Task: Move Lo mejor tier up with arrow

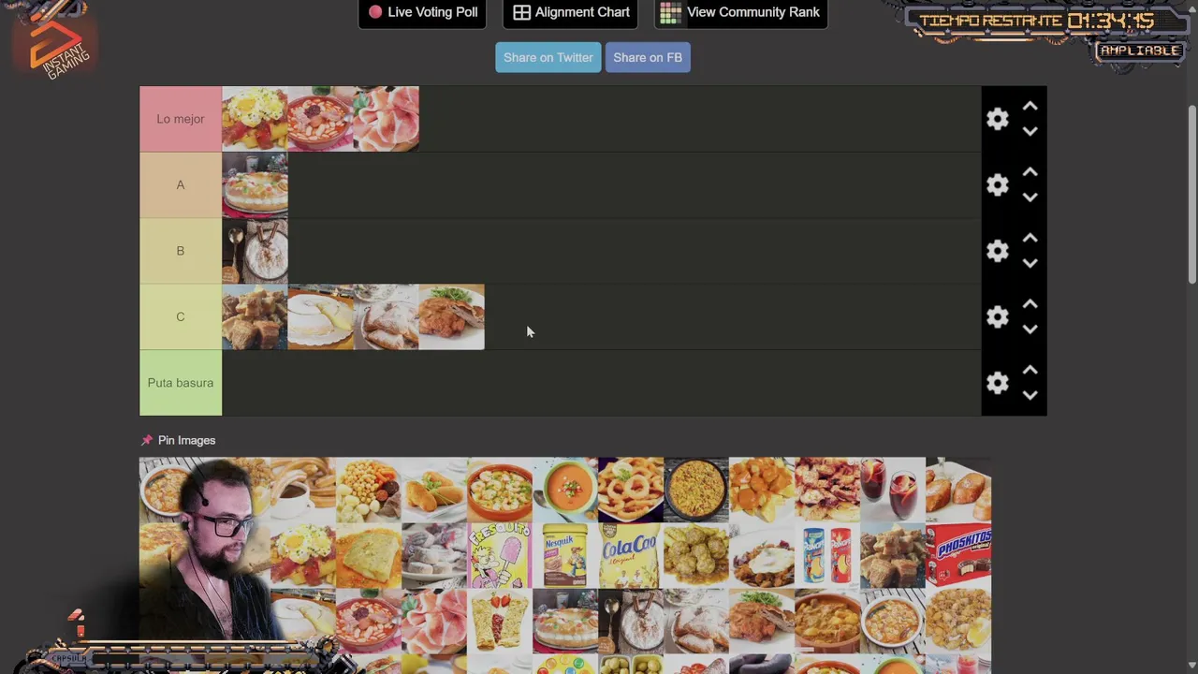Action: 1030,107
